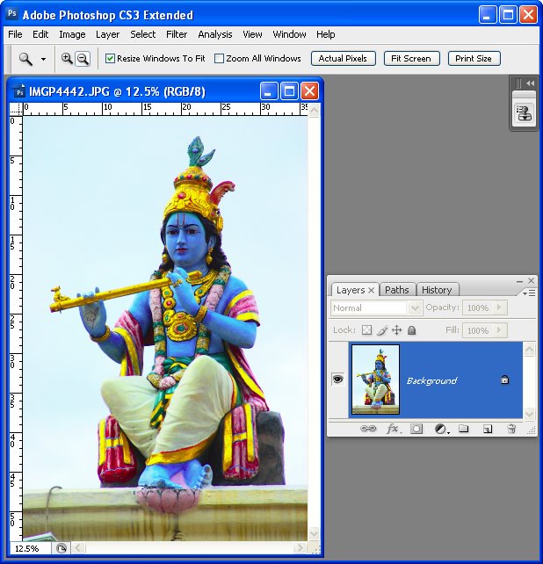The width and height of the screenshot is (543, 564).
Task: Open the Analysis menu
Action: click(x=214, y=34)
